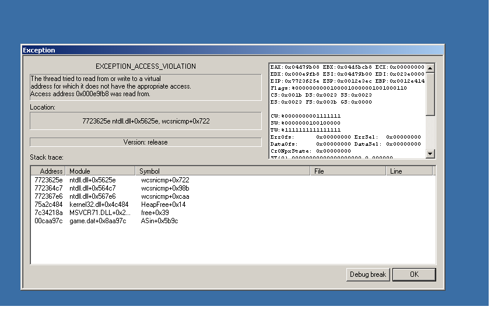
Task: Click the Flags register line
Action: [338, 88]
